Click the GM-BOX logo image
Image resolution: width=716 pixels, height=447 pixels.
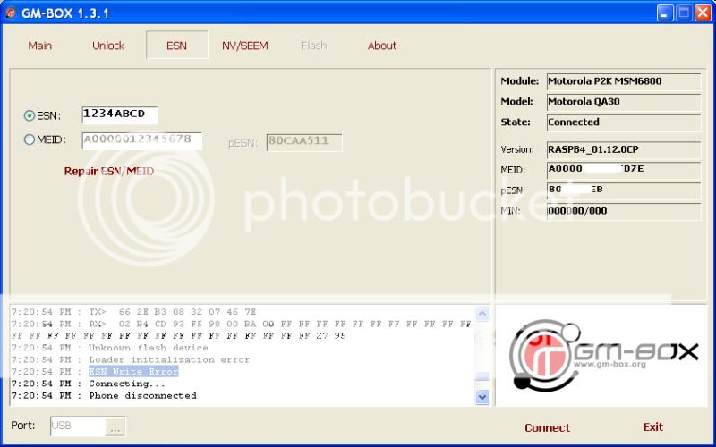[x=601, y=355]
